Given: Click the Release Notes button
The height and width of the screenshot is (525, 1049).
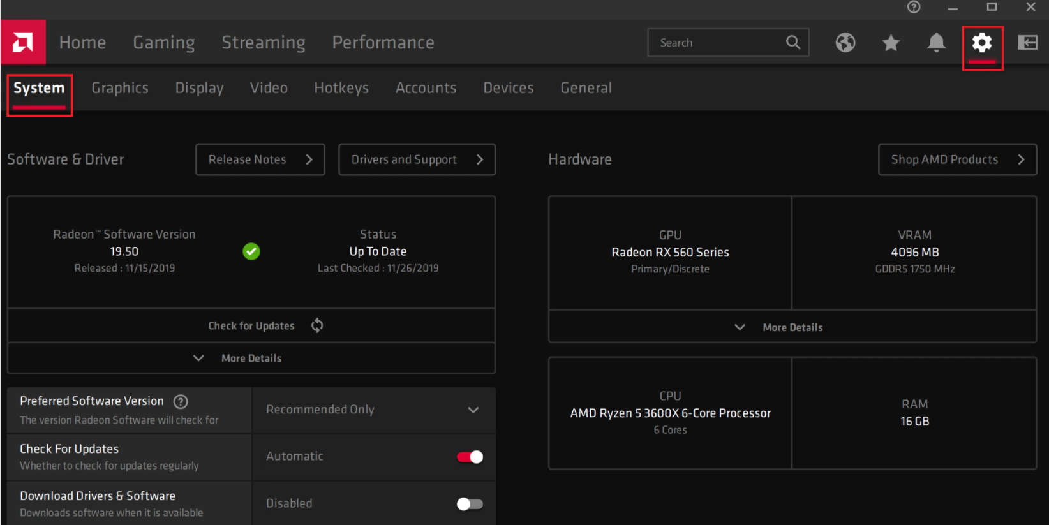Looking at the screenshot, I should point(260,159).
